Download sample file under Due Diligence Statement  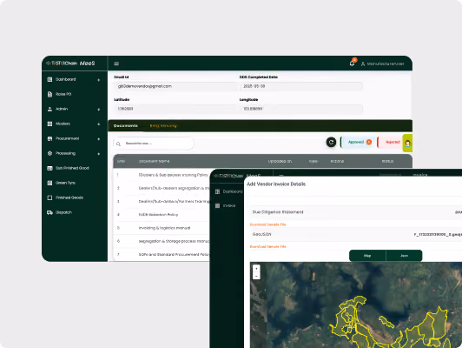click(267, 224)
